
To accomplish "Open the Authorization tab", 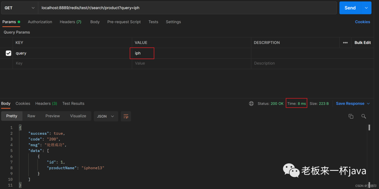I will click(x=40, y=22).
